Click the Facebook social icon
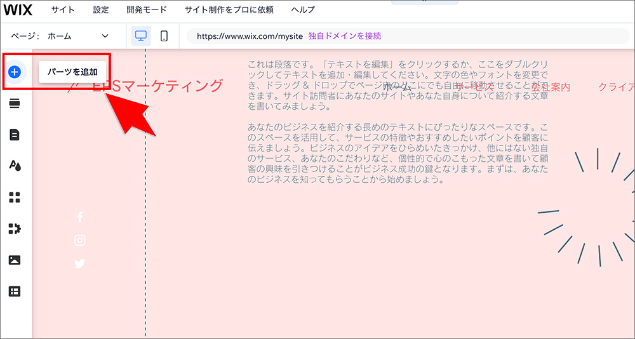 [x=80, y=217]
